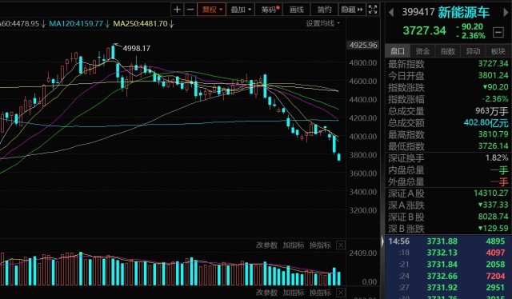
Task: Expand 设置均线 settings dropdown
Action: point(323,23)
